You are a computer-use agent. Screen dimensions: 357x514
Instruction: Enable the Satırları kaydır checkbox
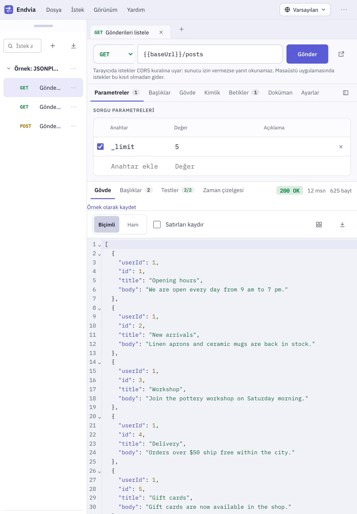157,224
